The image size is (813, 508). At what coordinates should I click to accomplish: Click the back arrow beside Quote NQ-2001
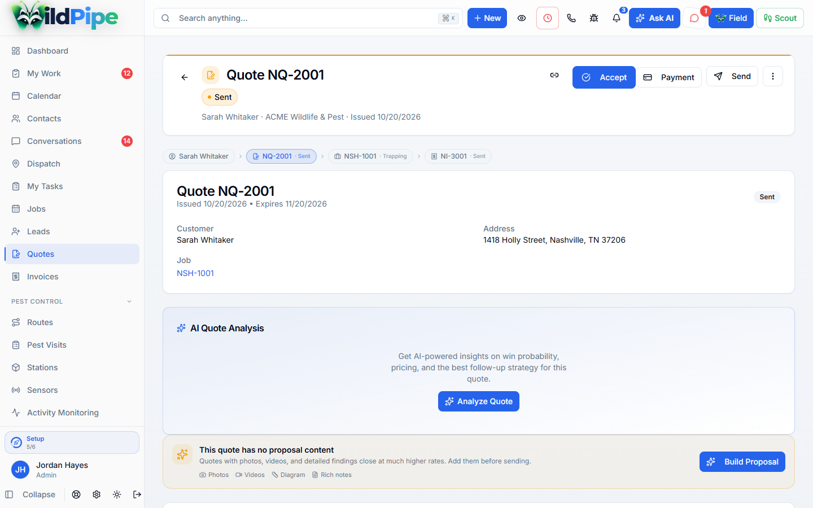185,77
